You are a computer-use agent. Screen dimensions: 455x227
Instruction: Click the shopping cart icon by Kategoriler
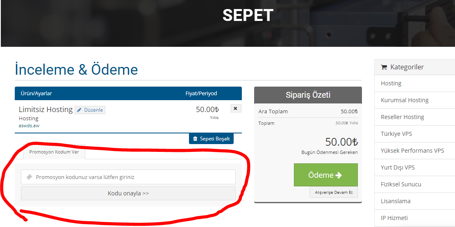(384, 67)
